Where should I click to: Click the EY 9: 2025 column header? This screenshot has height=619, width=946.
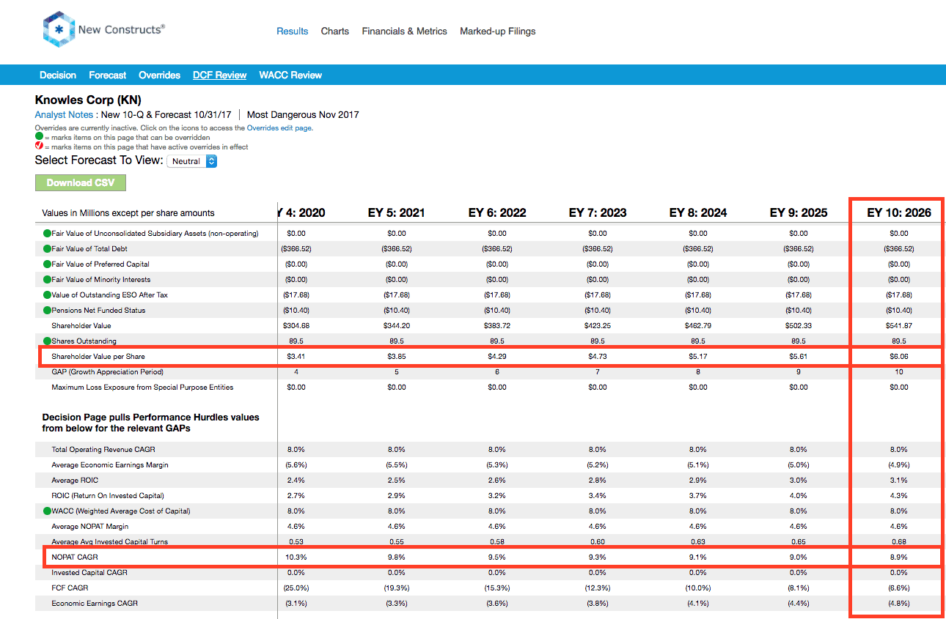pyautogui.click(x=799, y=212)
